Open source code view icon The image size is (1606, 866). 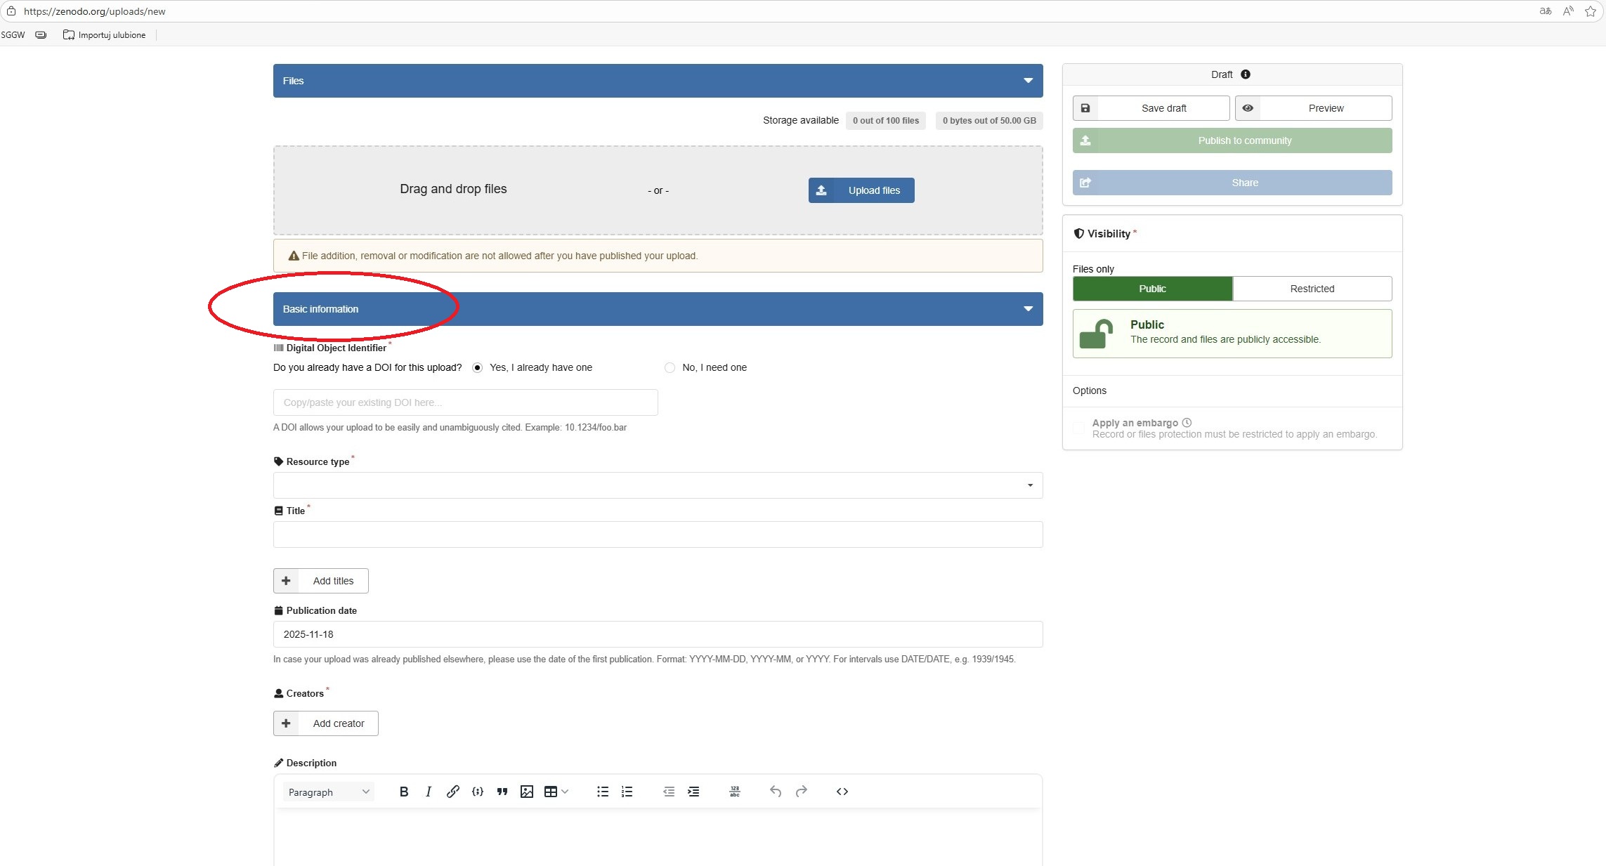[842, 792]
